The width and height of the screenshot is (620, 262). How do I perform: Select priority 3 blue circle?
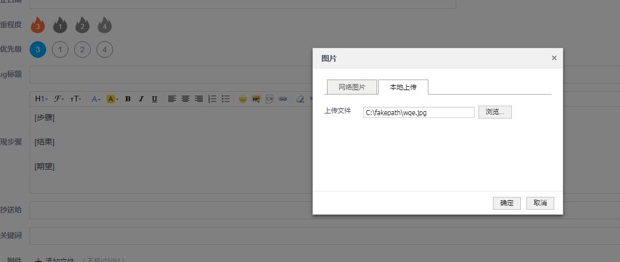point(38,50)
